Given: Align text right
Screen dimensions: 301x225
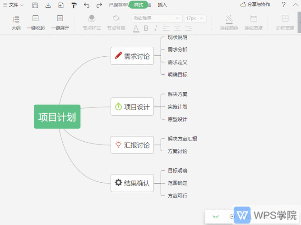Looking at the screenshot, I should pos(188,28).
